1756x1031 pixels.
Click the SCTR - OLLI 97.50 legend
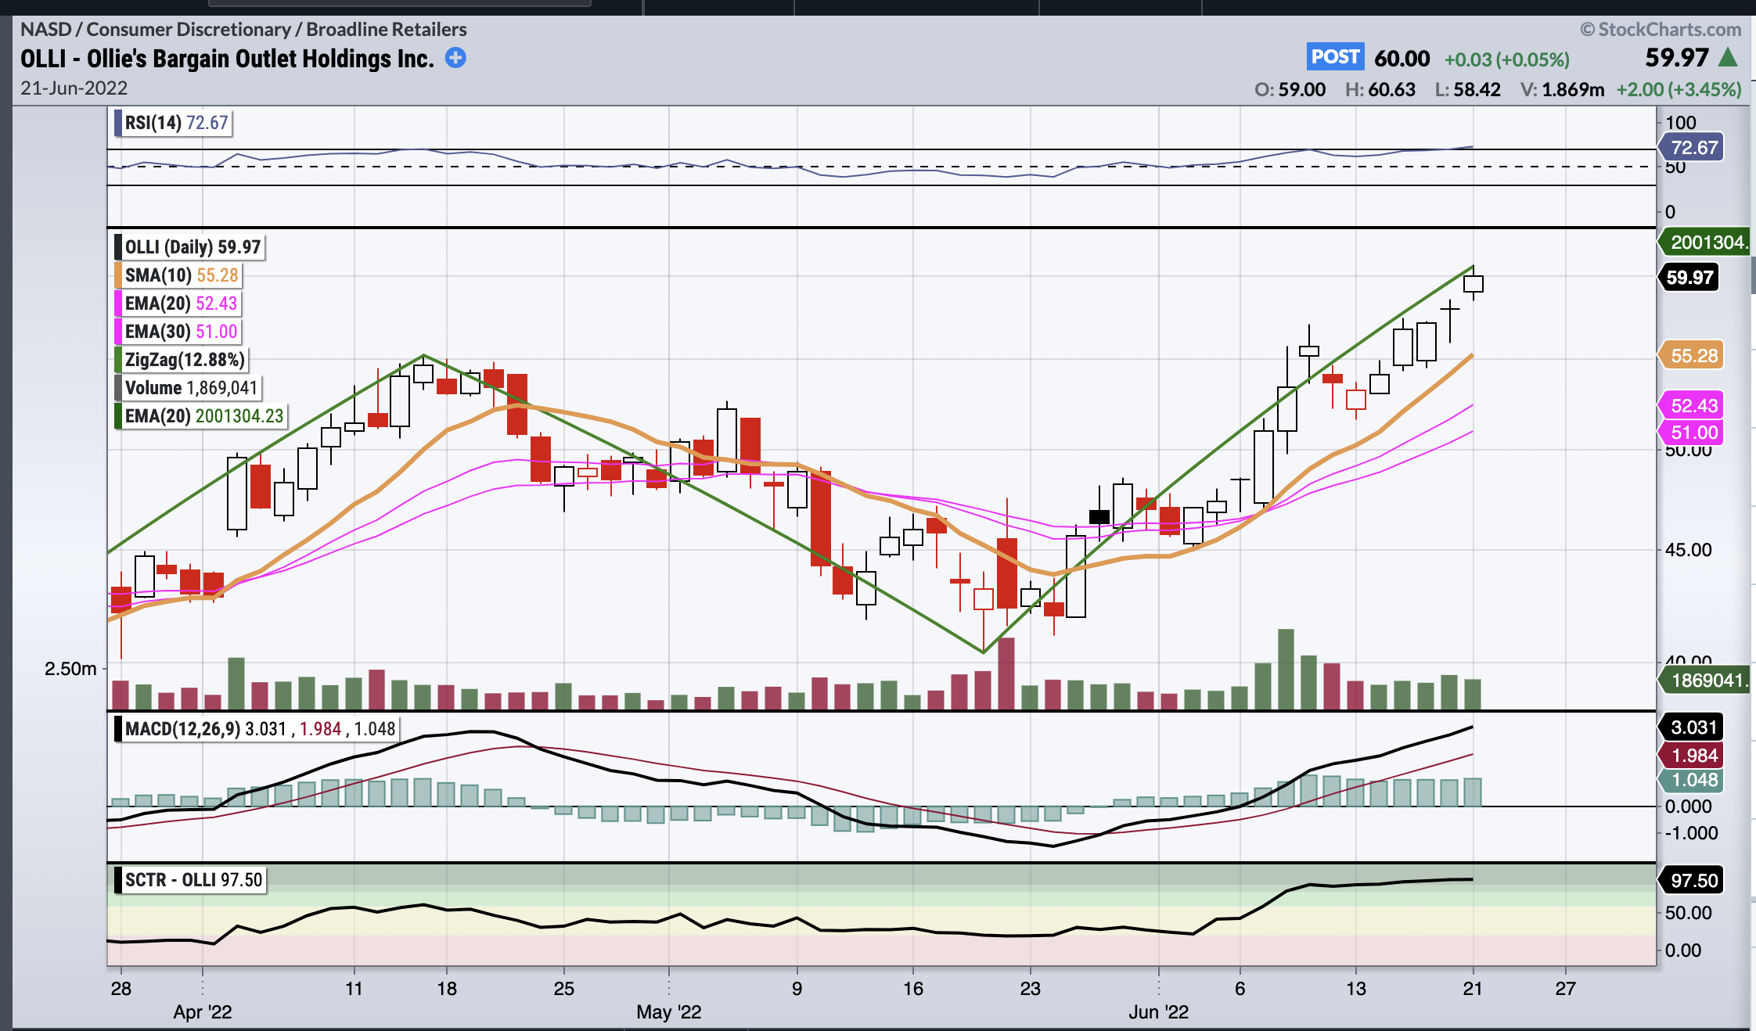coord(191,880)
